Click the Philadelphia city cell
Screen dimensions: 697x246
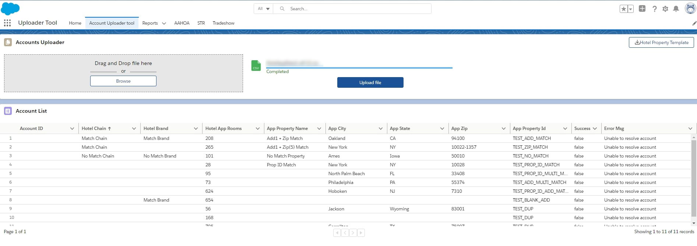click(x=341, y=182)
